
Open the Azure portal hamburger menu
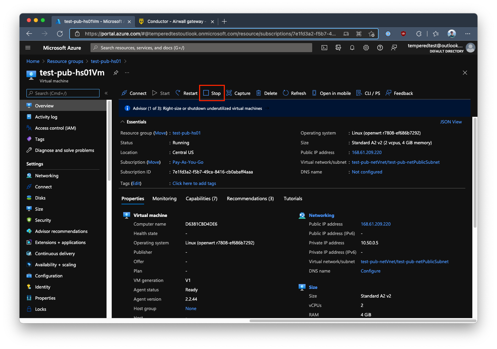28,48
